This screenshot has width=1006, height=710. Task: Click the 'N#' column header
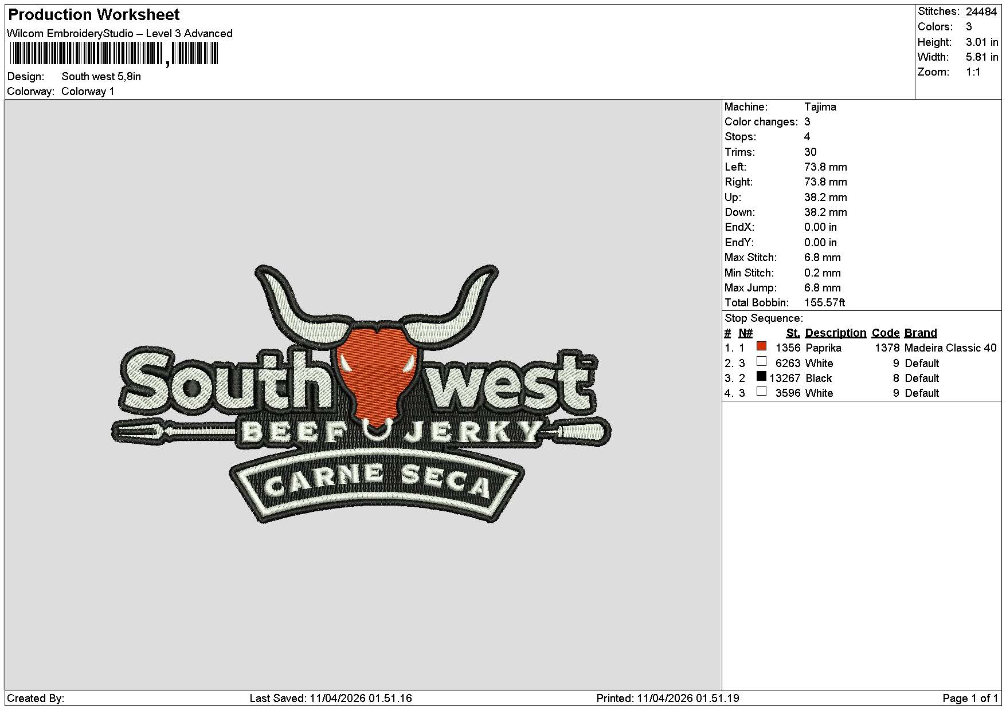[x=745, y=333]
